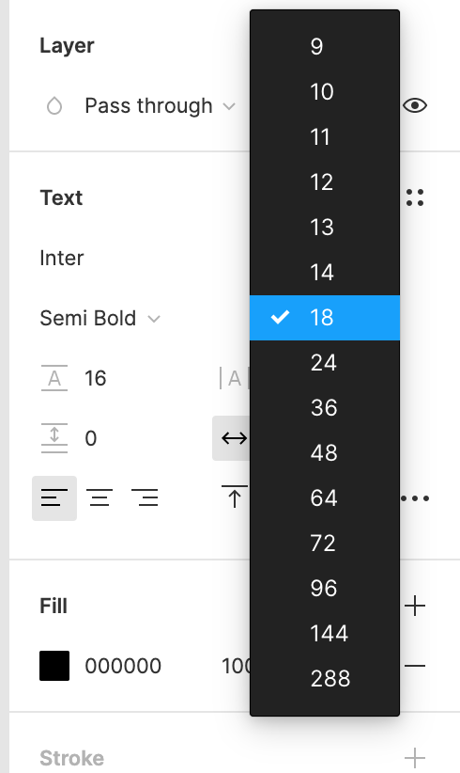Choose font size 12 from list
460x773 pixels.
[325, 181]
